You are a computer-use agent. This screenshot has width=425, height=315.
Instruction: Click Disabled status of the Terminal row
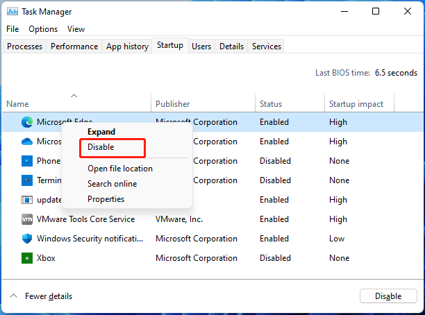click(275, 180)
